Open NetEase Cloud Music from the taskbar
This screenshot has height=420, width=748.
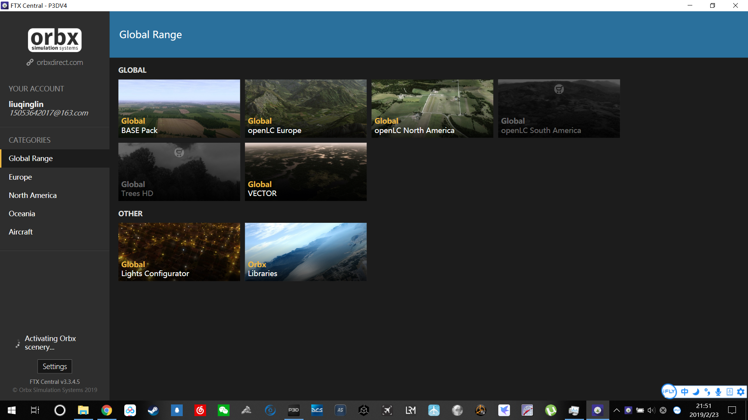click(200, 410)
